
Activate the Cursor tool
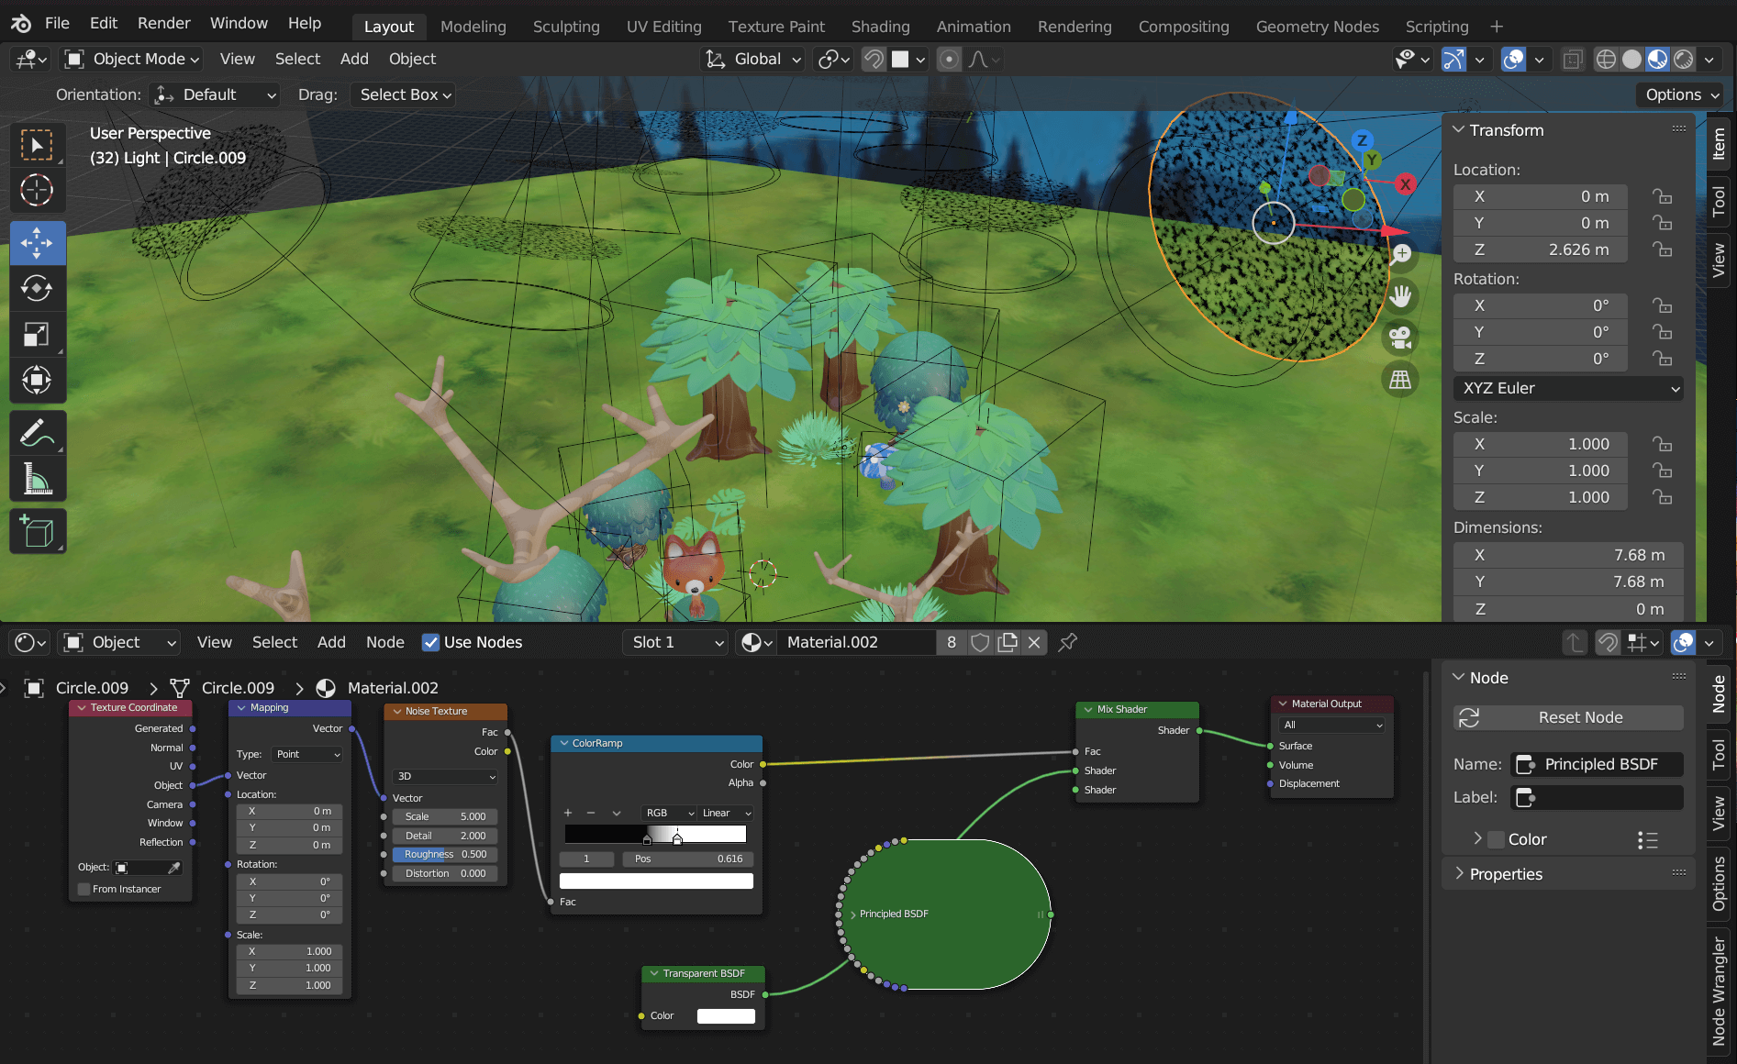coord(37,191)
